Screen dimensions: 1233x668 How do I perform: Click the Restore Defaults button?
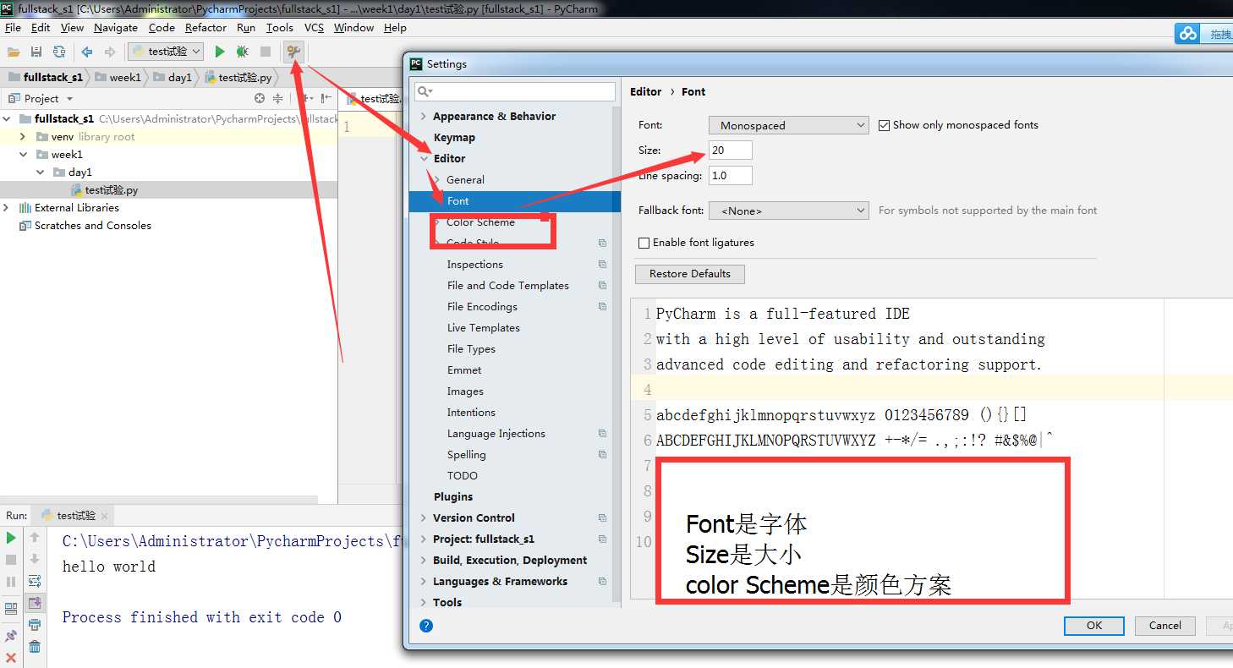tap(689, 274)
